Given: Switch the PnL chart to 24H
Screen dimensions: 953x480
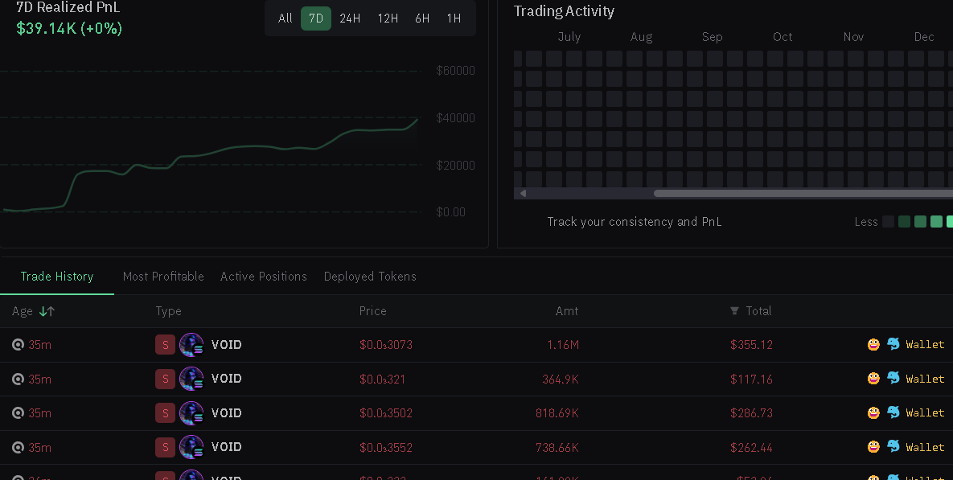Looking at the screenshot, I should (350, 18).
